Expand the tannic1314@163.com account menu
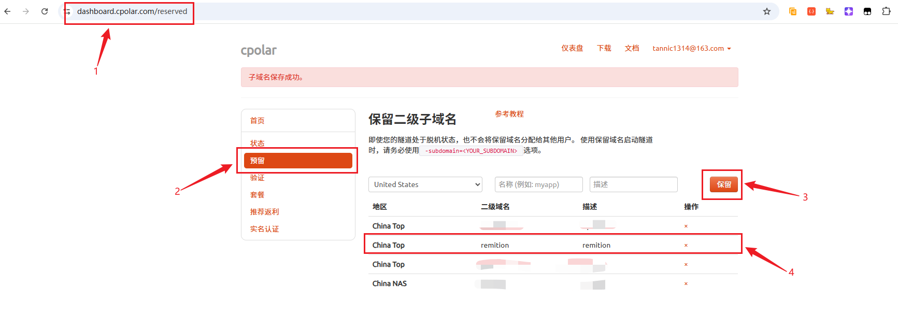The width and height of the screenshot is (898, 315). click(691, 48)
